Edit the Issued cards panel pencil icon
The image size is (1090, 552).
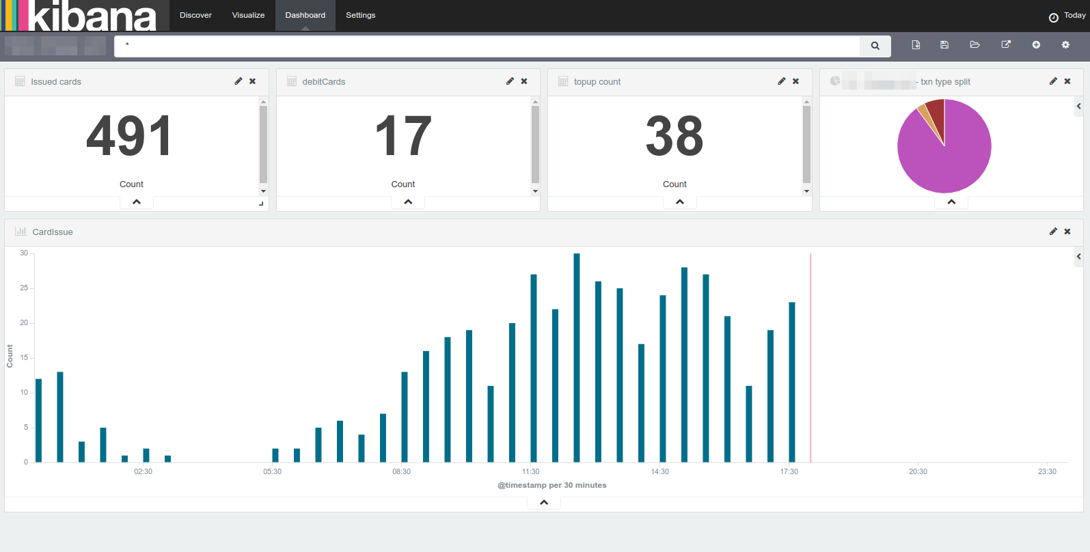[x=239, y=81]
